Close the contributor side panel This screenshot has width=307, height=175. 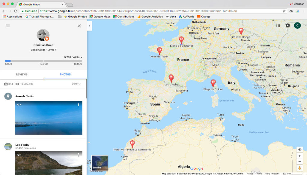click(79, 26)
